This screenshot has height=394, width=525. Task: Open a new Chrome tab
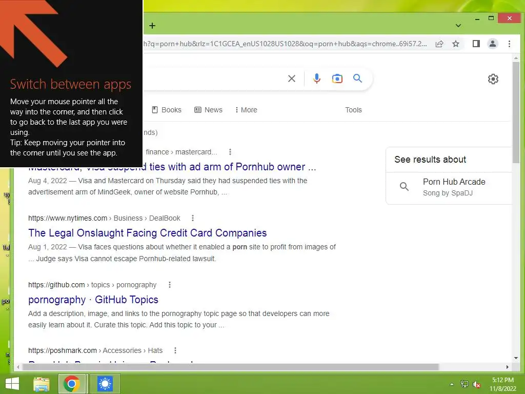pyautogui.click(x=152, y=26)
